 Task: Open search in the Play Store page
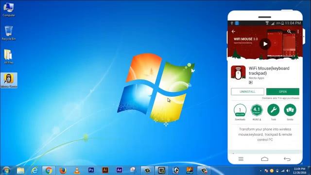(x=289, y=31)
